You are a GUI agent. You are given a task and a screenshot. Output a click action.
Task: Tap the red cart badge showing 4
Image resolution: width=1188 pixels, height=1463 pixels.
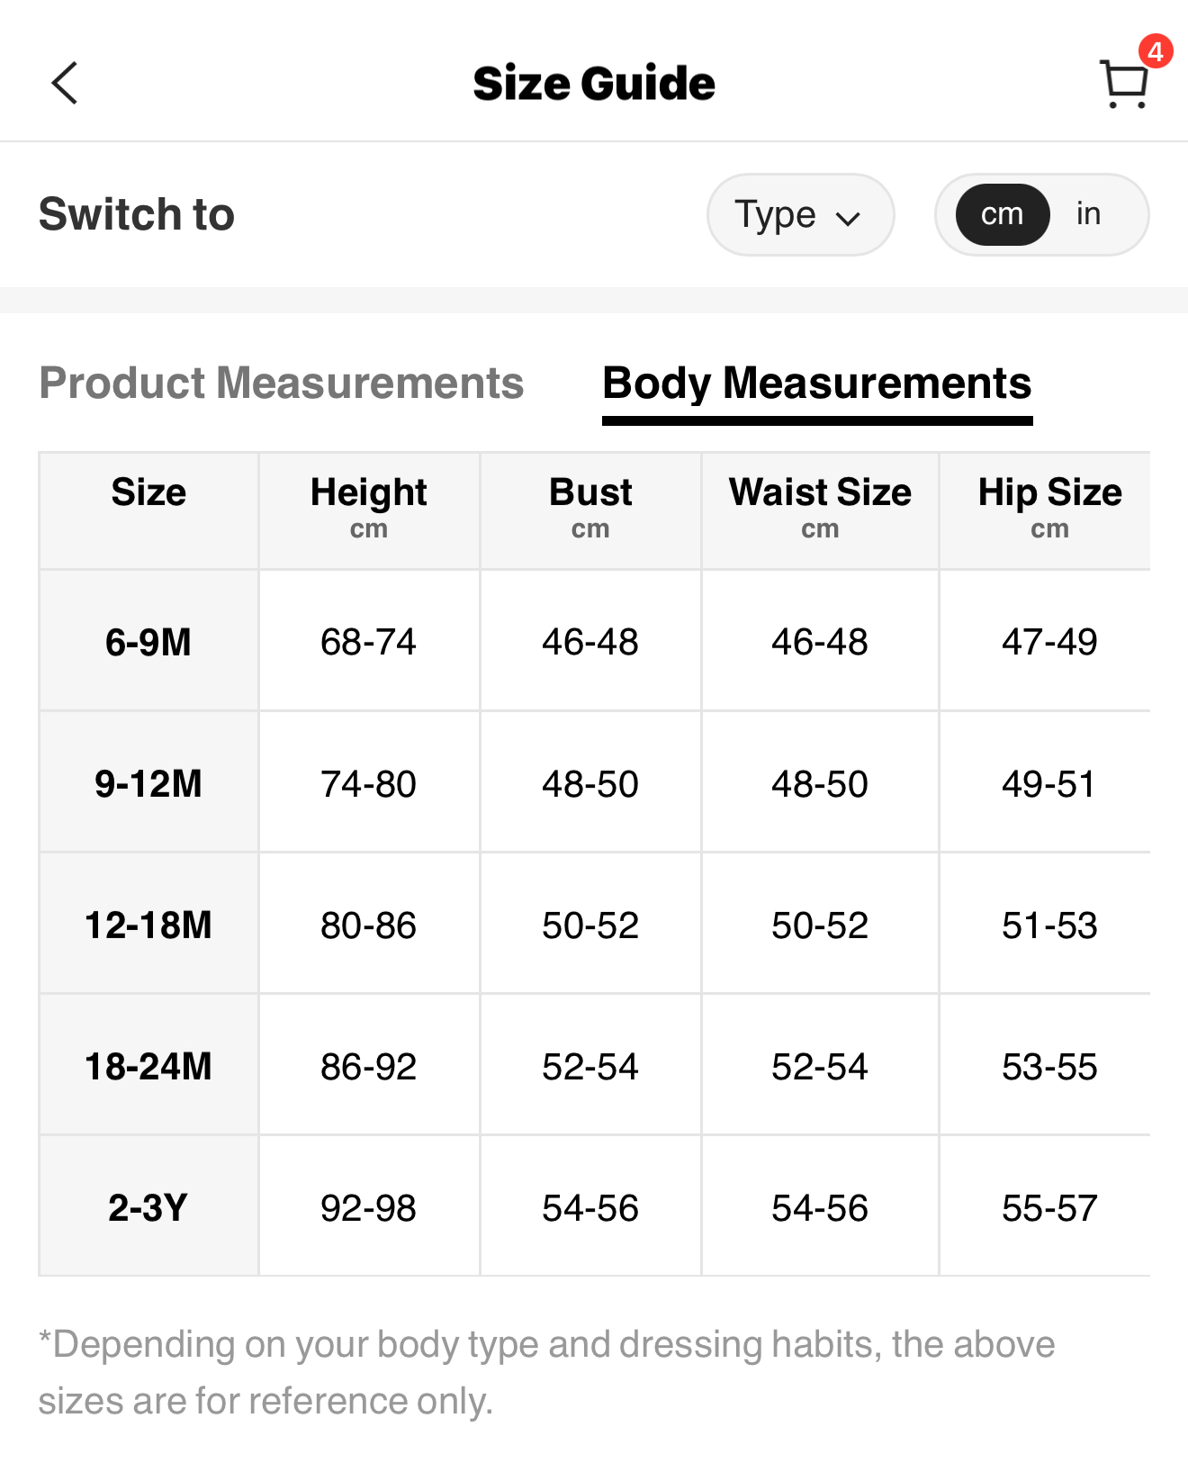1156,51
